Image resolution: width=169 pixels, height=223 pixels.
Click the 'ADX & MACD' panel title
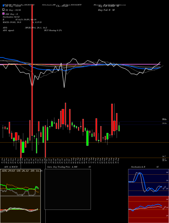11,167
